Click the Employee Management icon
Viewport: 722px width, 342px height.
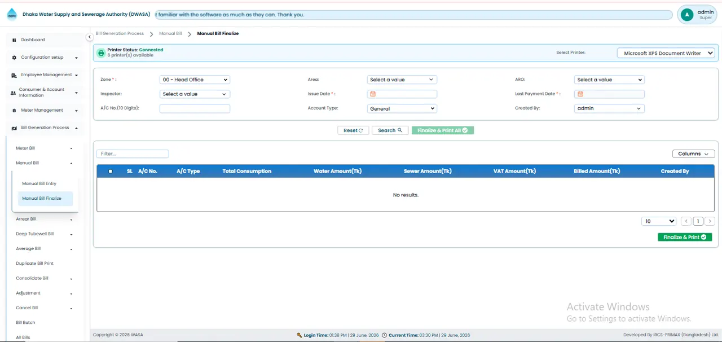click(x=14, y=75)
